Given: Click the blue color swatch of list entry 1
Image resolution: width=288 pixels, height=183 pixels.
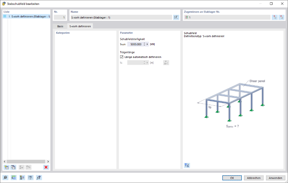Looking at the screenshot, I should coord(5,16).
